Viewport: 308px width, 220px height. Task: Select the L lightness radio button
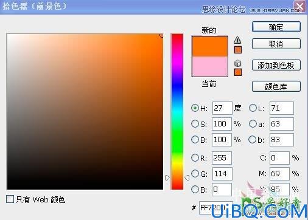pyautogui.click(x=253, y=108)
